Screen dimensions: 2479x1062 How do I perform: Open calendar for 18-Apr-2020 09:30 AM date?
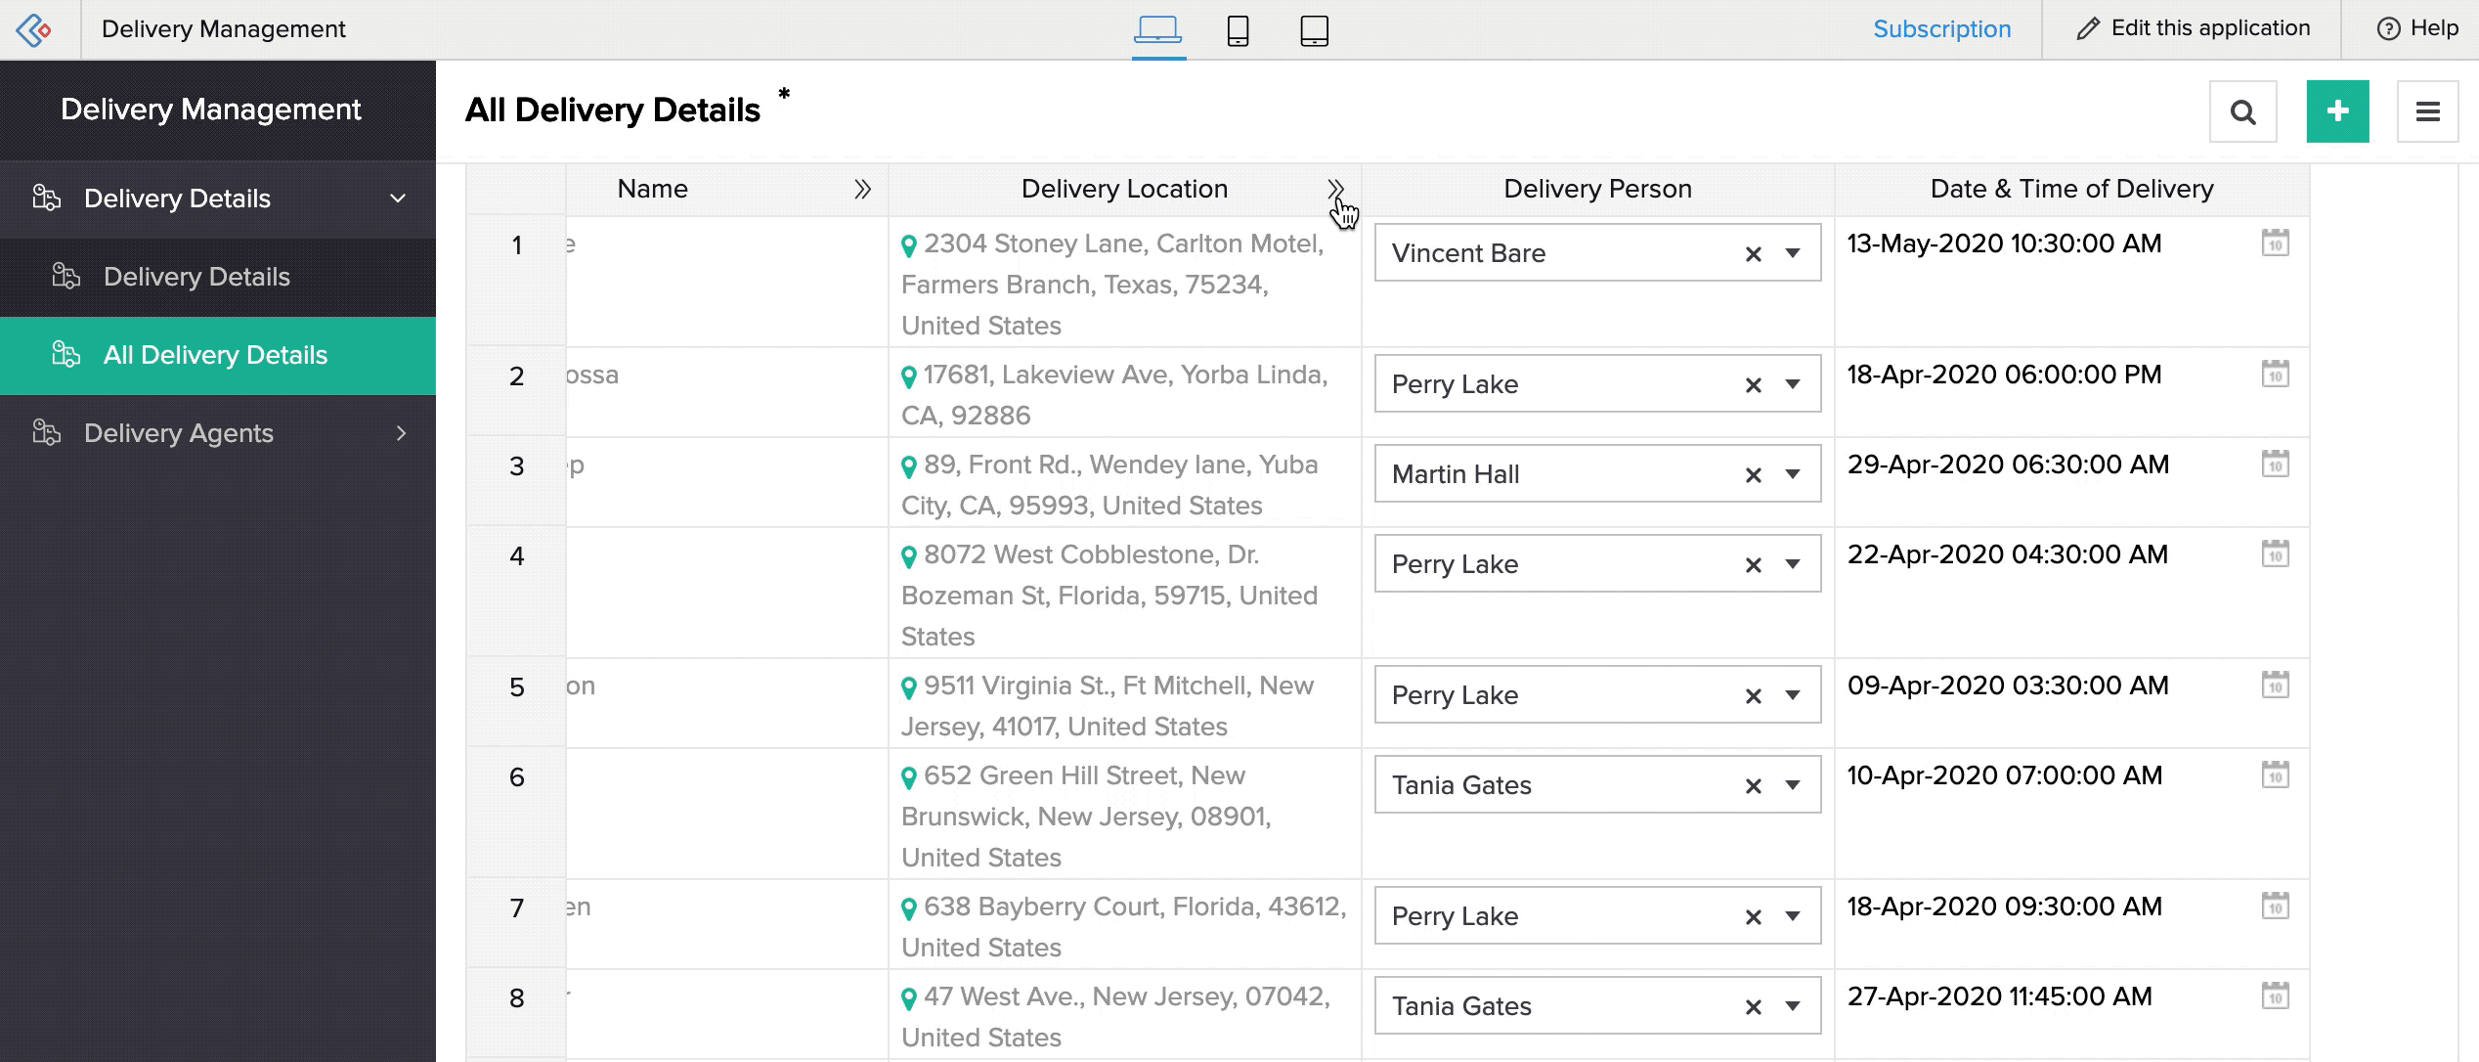pyautogui.click(x=2275, y=906)
